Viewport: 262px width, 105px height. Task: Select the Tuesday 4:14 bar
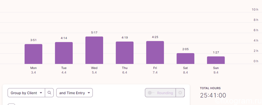pyautogui.click(x=64, y=53)
